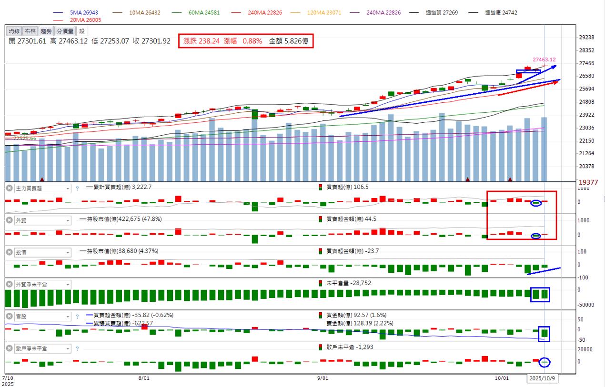Remove the 外資淨未平倉 panel
605x387 pixels.
[x=9, y=284]
